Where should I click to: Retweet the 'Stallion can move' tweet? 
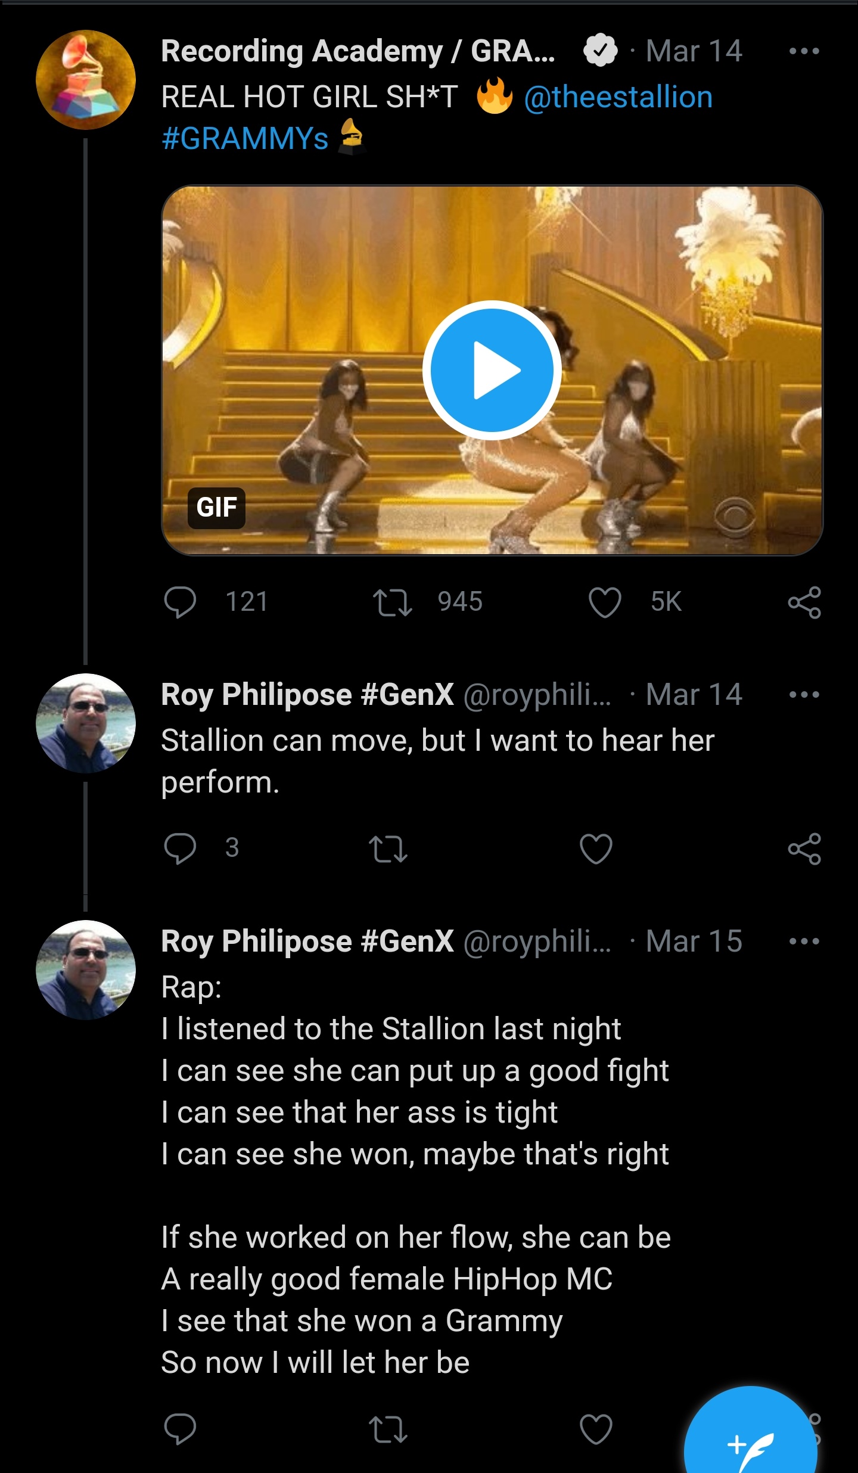click(x=388, y=849)
